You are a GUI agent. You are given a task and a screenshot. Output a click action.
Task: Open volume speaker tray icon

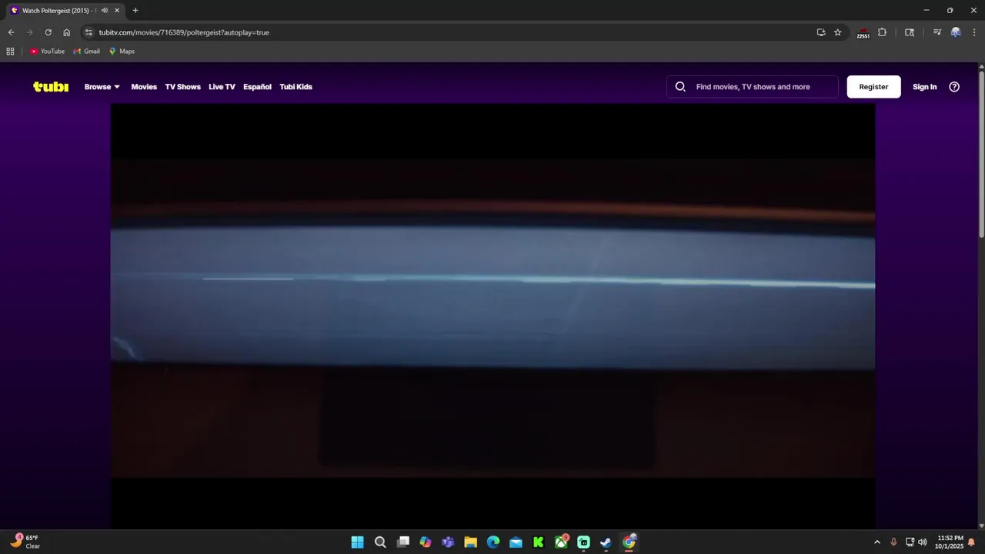[922, 542]
